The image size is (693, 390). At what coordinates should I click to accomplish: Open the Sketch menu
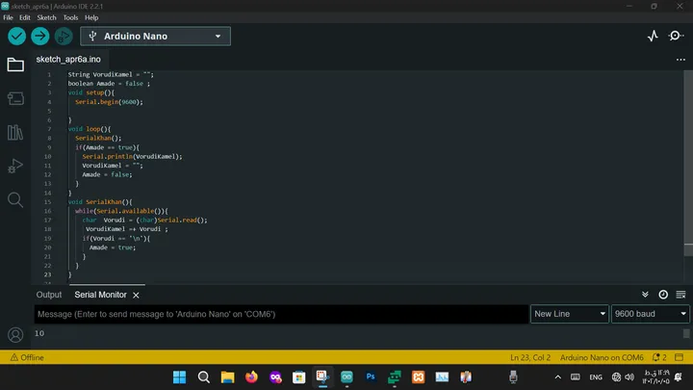pyautogui.click(x=46, y=17)
